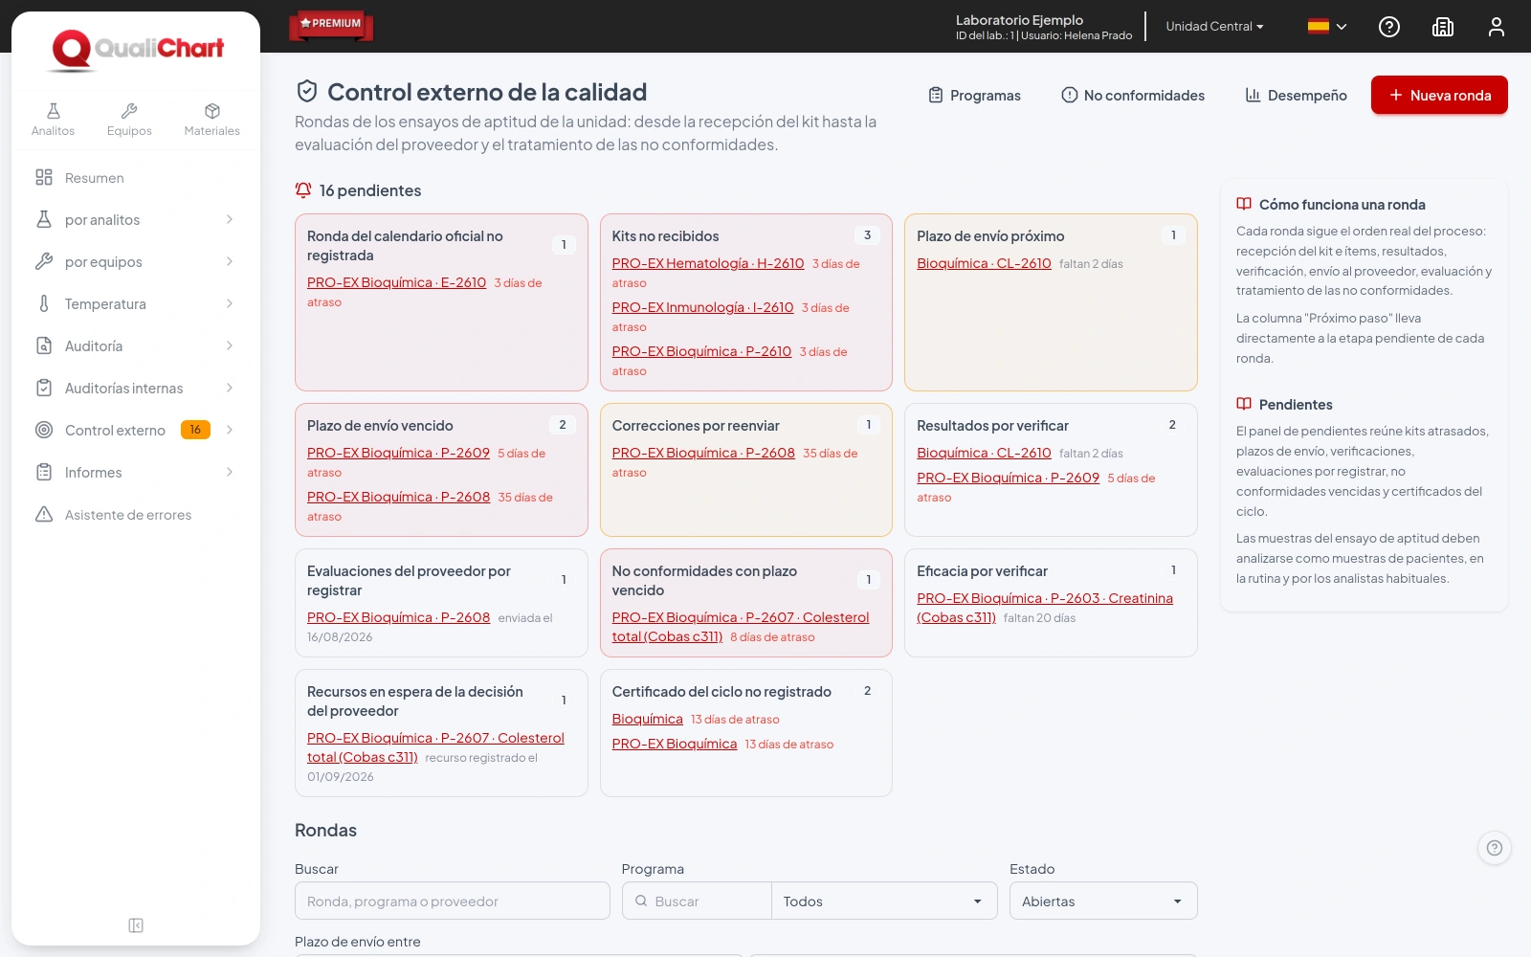The image size is (1531, 957).
Task: Click the 16 pendientes alarm bell icon
Action: (x=303, y=190)
